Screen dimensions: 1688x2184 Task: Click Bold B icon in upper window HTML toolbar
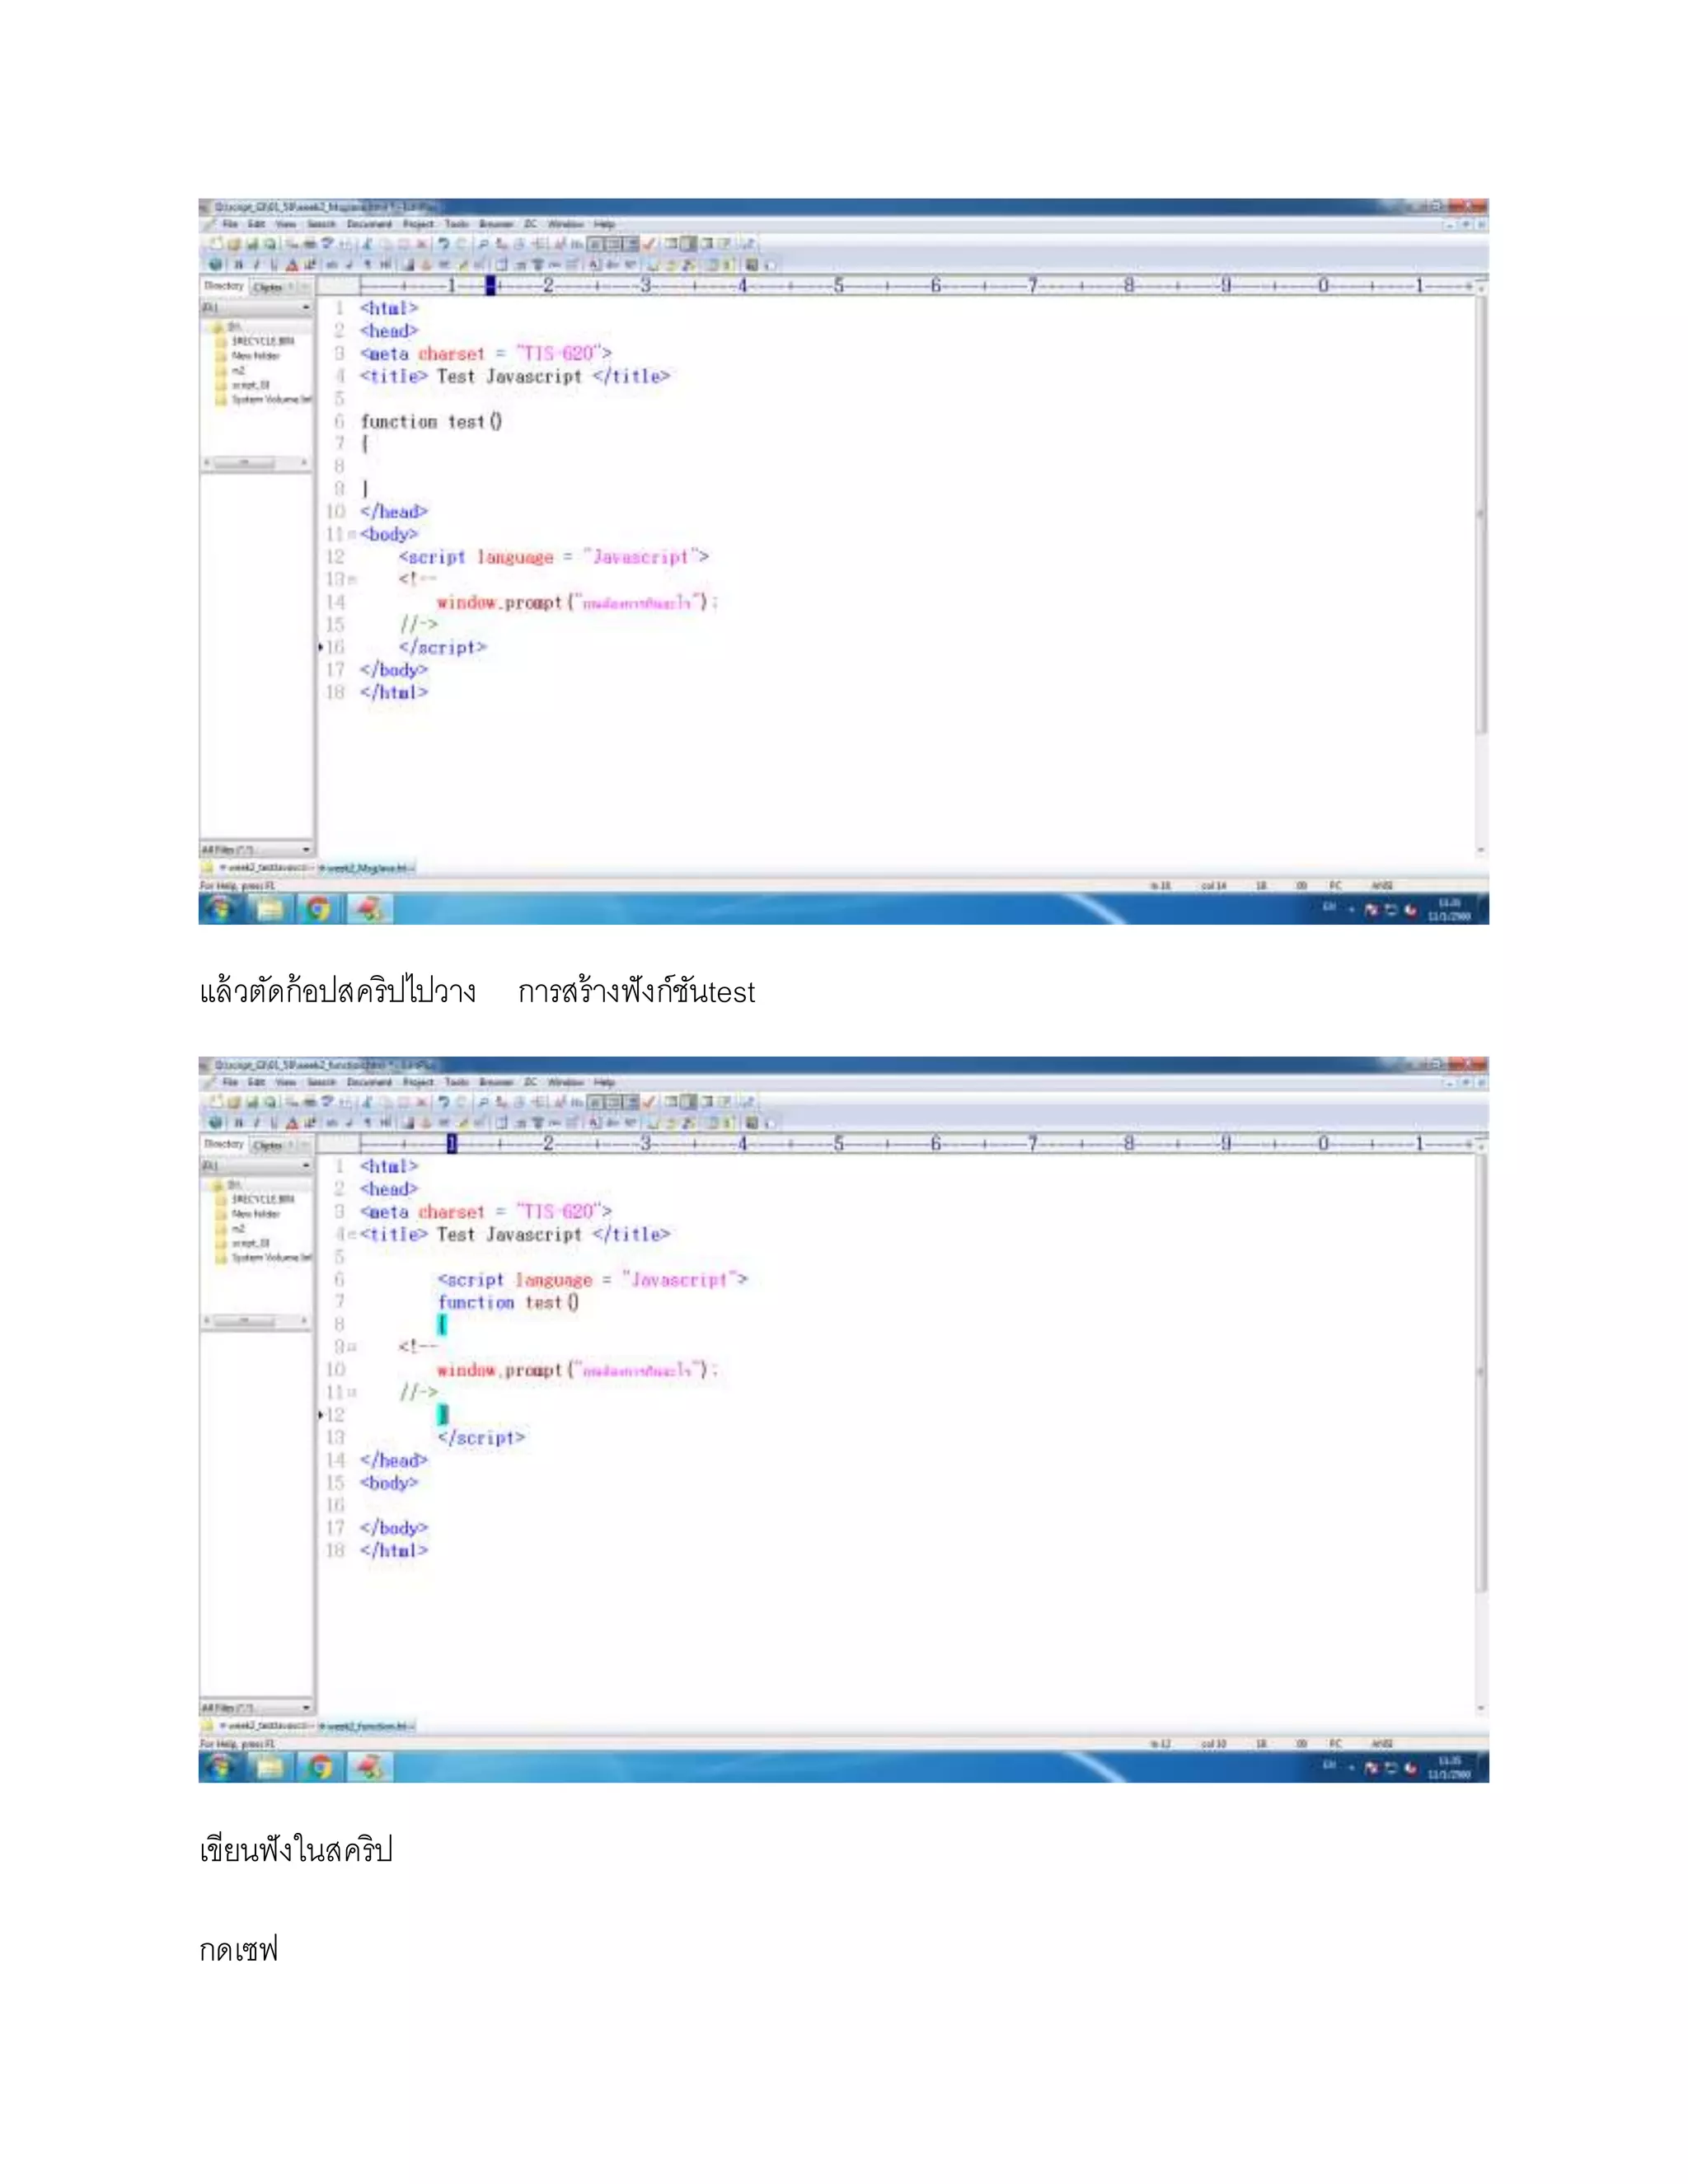(238, 265)
